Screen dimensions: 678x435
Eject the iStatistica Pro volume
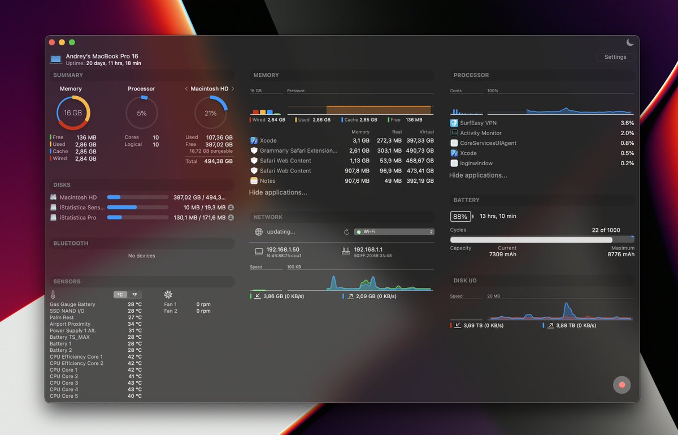[x=231, y=218]
